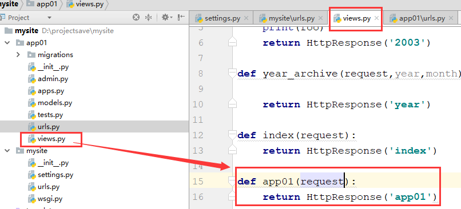The height and width of the screenshot is (209, 461).
Task: Click the 'year' string on line 10
Action: 407,104
